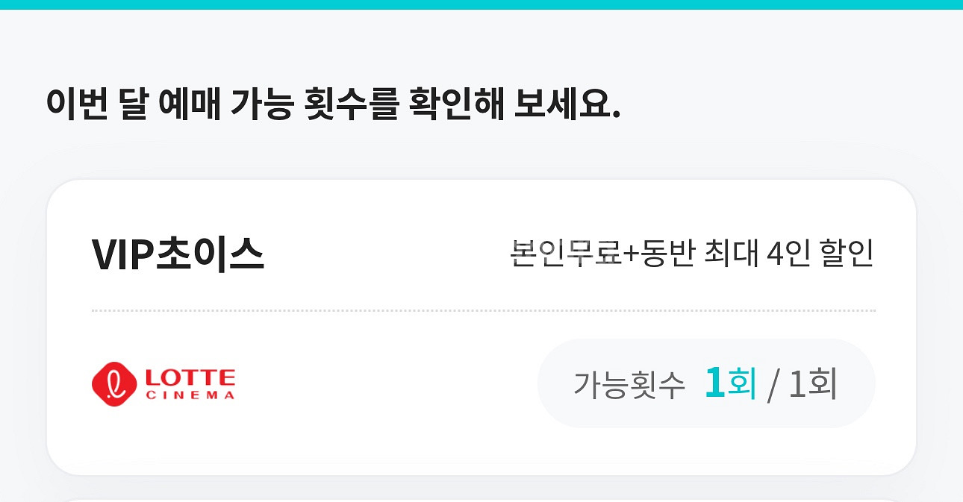Viewport: 963px width, 502px height.
Task: Select the VIP초이스 tab label
Action: (179, 254)
